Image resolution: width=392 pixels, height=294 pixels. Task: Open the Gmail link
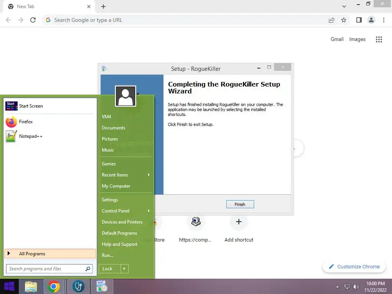337,39
